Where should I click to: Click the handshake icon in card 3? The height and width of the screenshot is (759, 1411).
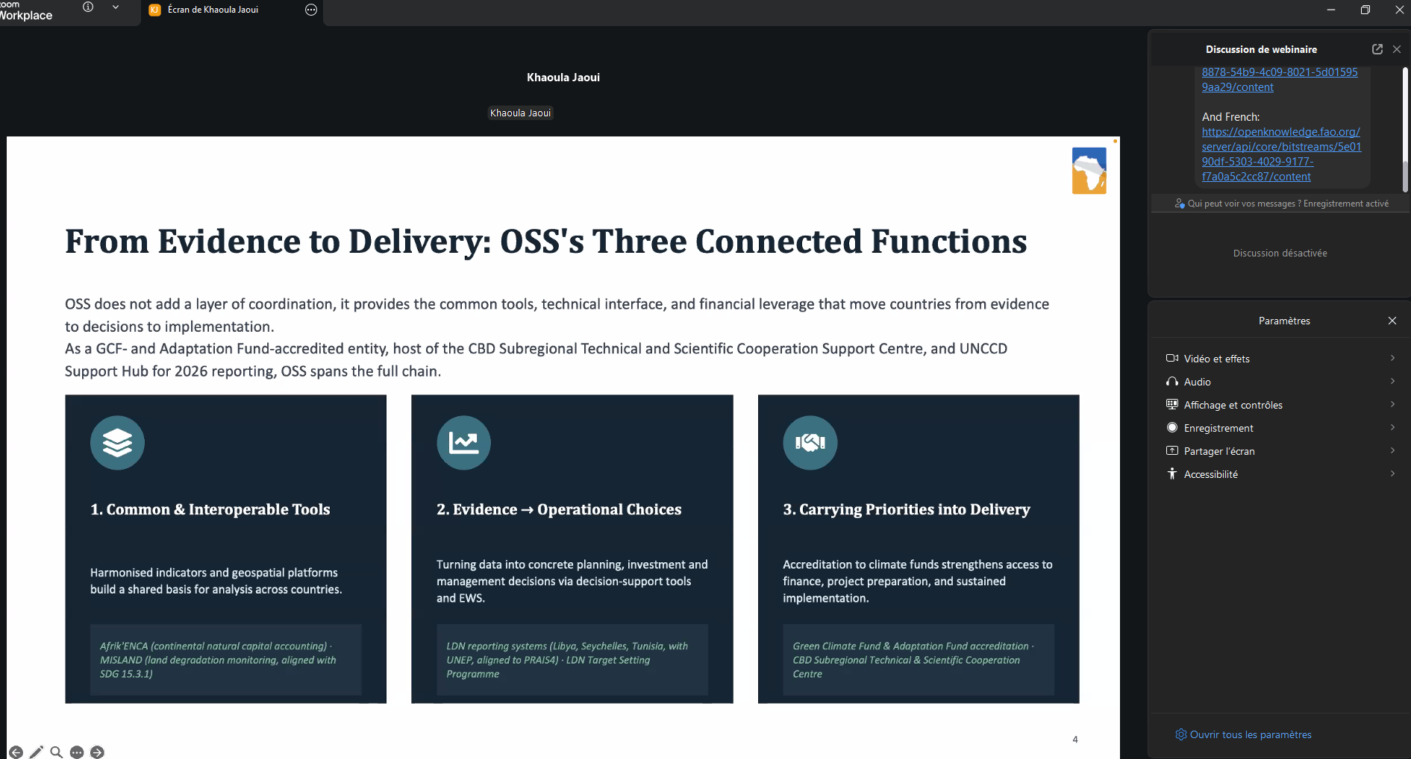(810, 443)
